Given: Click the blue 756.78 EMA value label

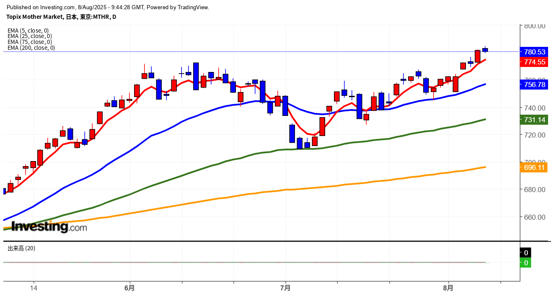Looking at the screenshot, I should tap(535, 85).
